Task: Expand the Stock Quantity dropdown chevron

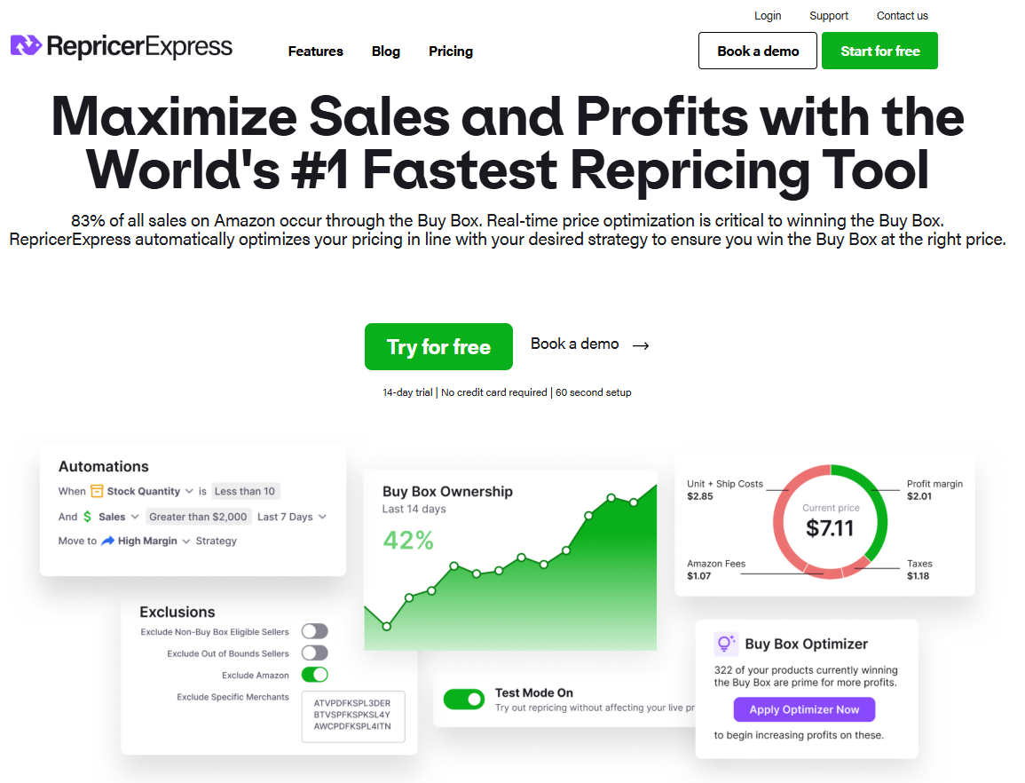Action: (x=189, y=491)
